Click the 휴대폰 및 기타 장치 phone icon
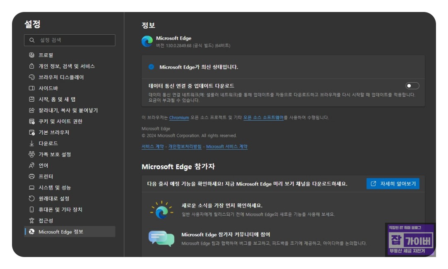This screenshot has height=269, width=448. [32, 209]
